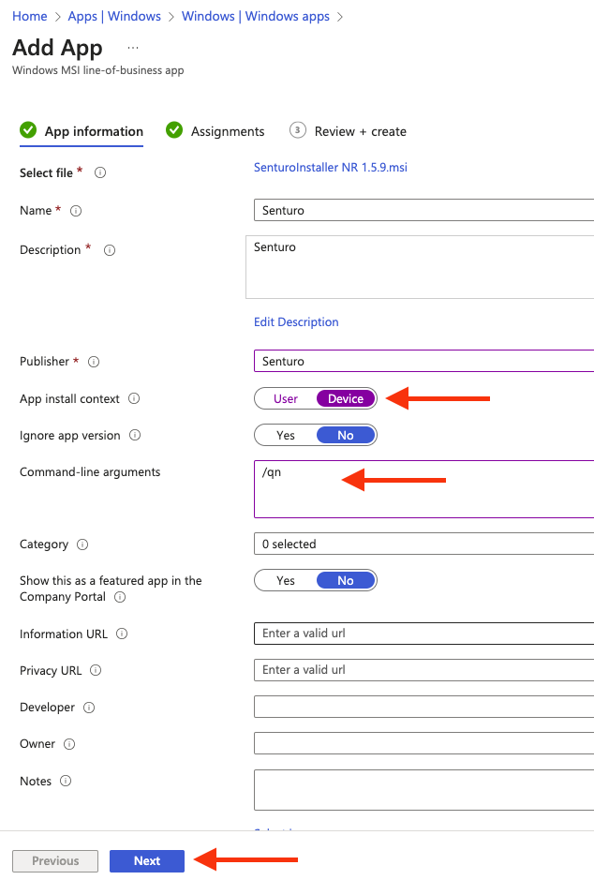The height and width of the screenshot is (880, 594).
Task: Click Notes info icon
Action: [66, 781]
